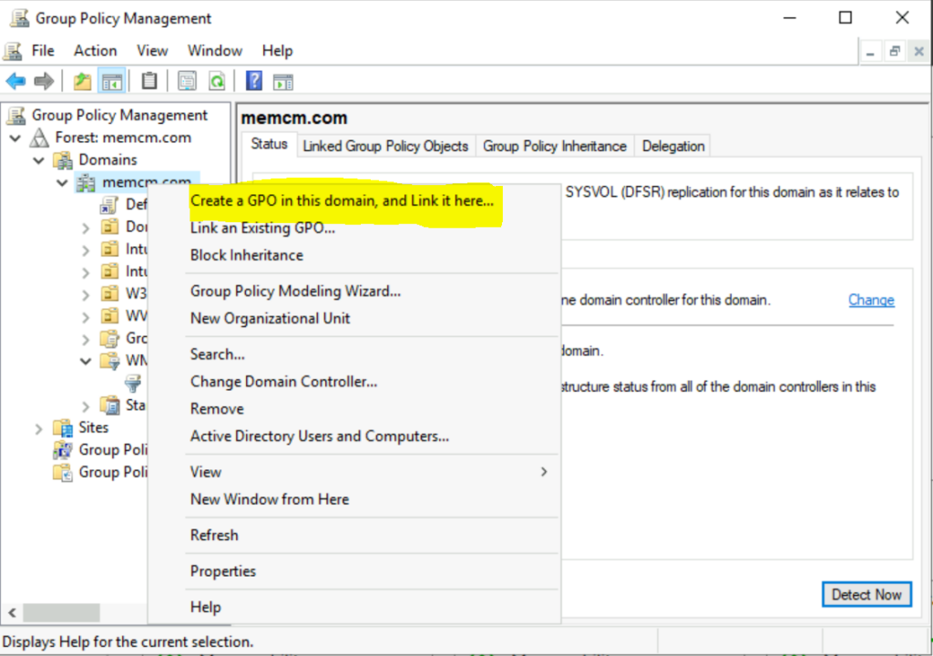
Task: Click the Change link
Action: [x=871, y=300]
